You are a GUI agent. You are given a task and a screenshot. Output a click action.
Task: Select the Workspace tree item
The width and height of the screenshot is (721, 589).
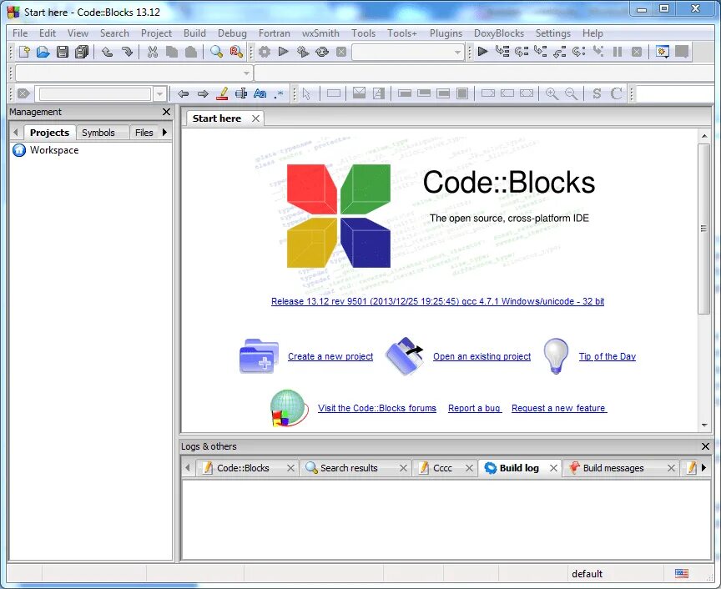53,150
